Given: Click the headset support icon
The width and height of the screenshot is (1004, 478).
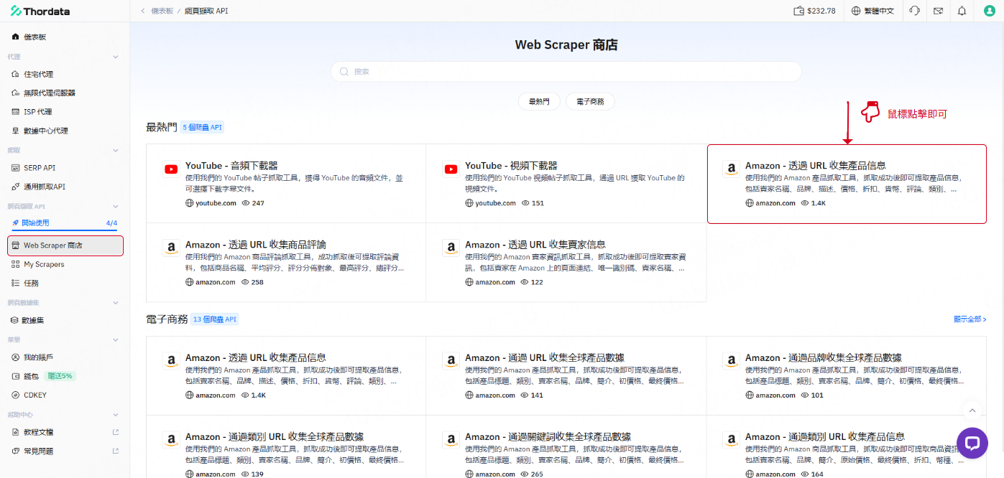Looking at the screenshot, I should [x=915, y=11].
